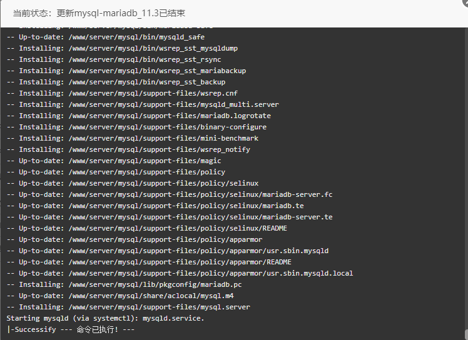Click the mysql.server installing log line

tap(128, 307)
